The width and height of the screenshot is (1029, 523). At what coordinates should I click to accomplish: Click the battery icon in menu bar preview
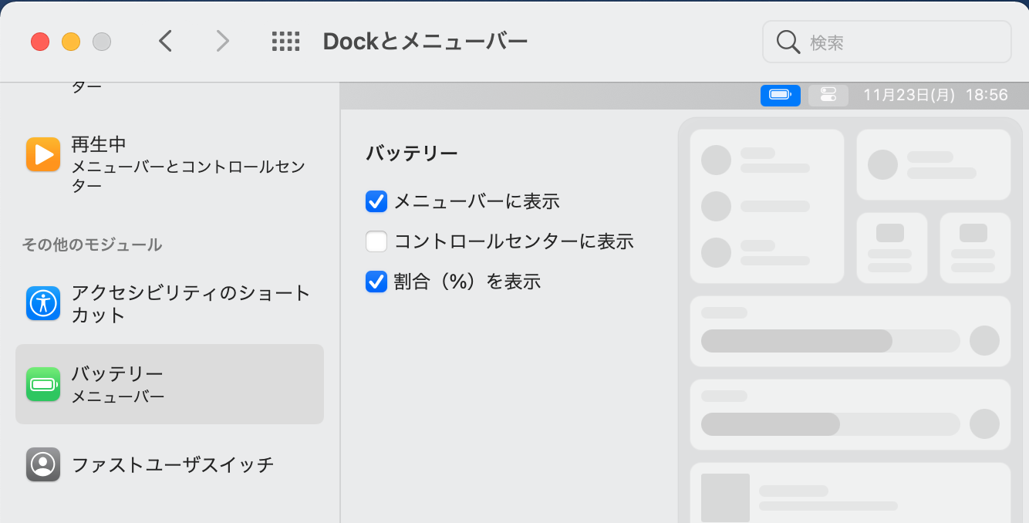click(780, 95)
